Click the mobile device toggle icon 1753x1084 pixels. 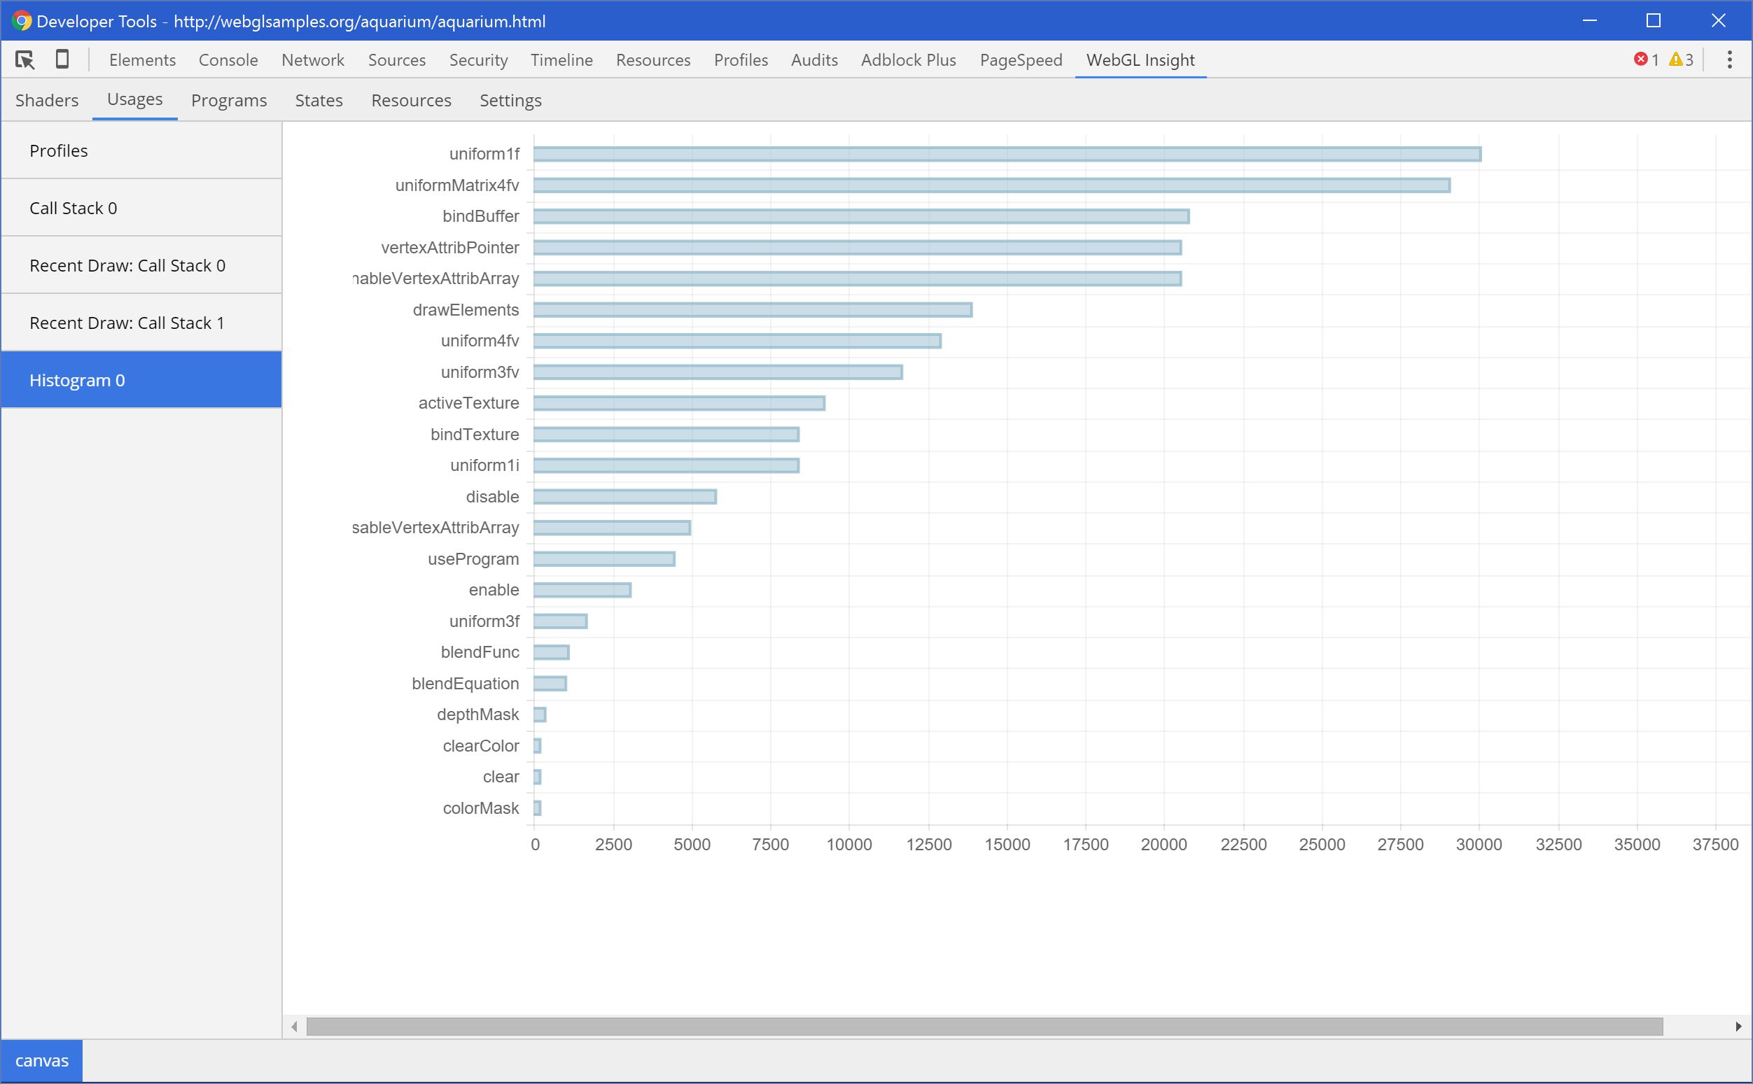click(x=62, y=59)
